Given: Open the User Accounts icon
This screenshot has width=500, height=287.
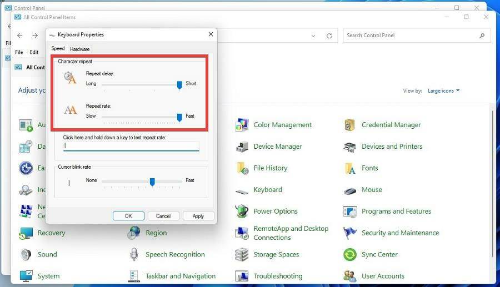Looking at the screenshot, I should (350, 276).
